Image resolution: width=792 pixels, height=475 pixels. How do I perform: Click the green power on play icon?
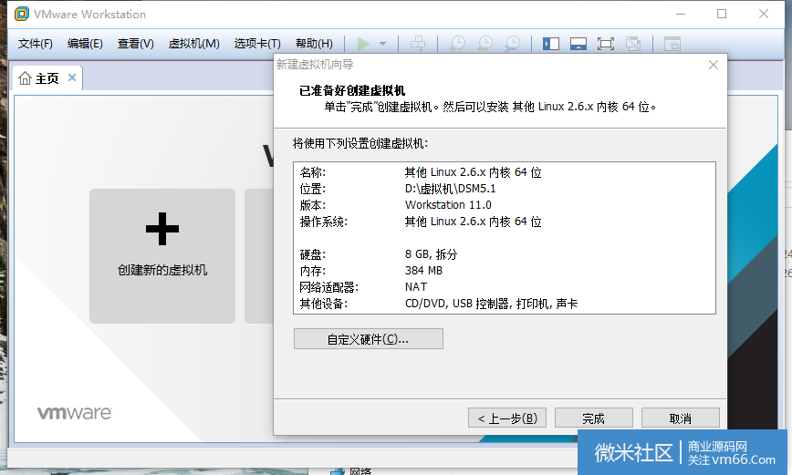tap(363, 44)
